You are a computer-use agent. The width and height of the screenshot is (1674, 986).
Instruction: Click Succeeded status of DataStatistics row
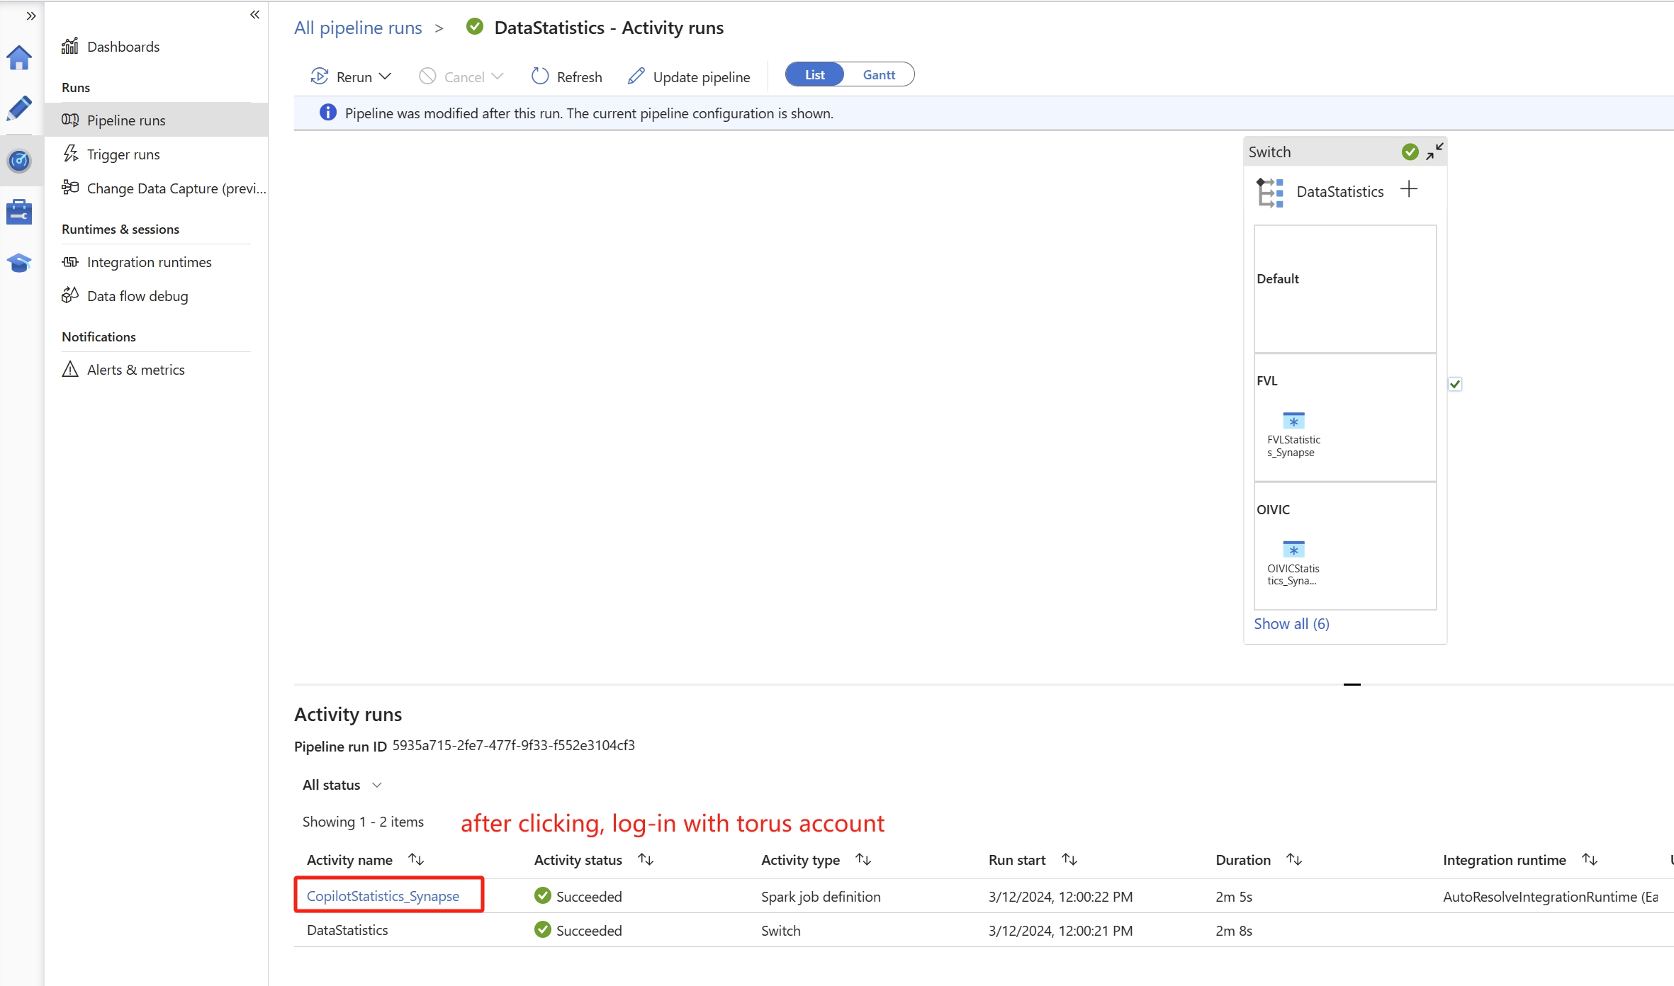pyautogui.click(x=578, y=930)
